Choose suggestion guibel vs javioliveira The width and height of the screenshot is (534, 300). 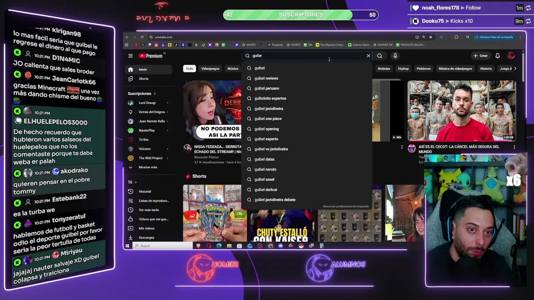[307, 149]
